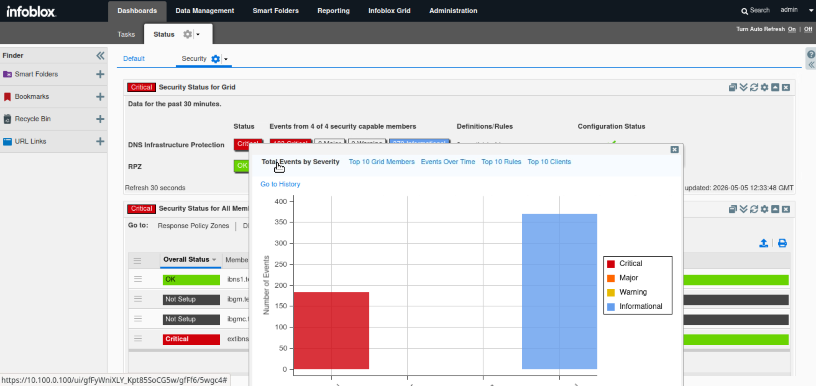Open the Infoblox Grid menu
This screenshot has height=386, width=816.
pyautogui.click(x=389, y=11)
